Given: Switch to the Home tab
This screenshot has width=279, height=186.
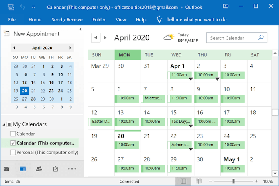Looking at the screenshot, I should coord(35,20).
